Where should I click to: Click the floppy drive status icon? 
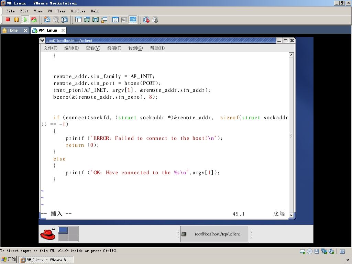pos(317,251)
